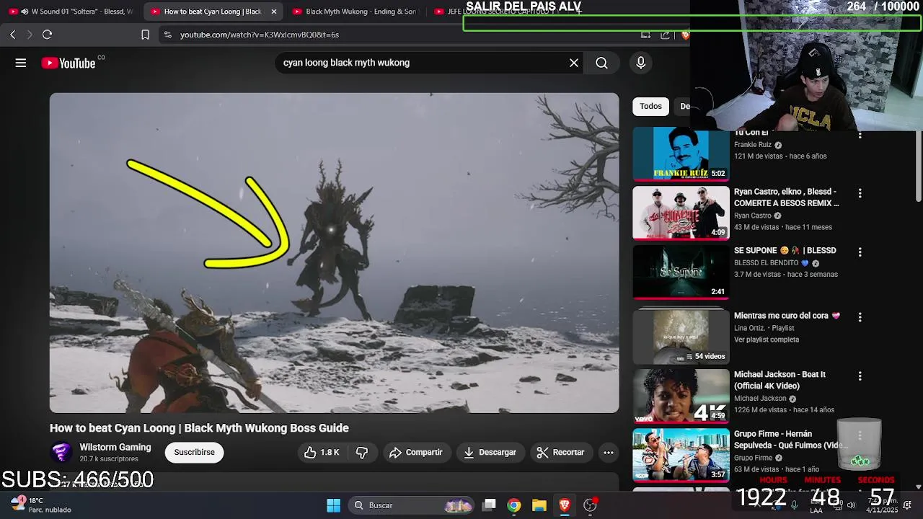
Task: Run search with the magnifier button
Action: [x=601, y=63]
